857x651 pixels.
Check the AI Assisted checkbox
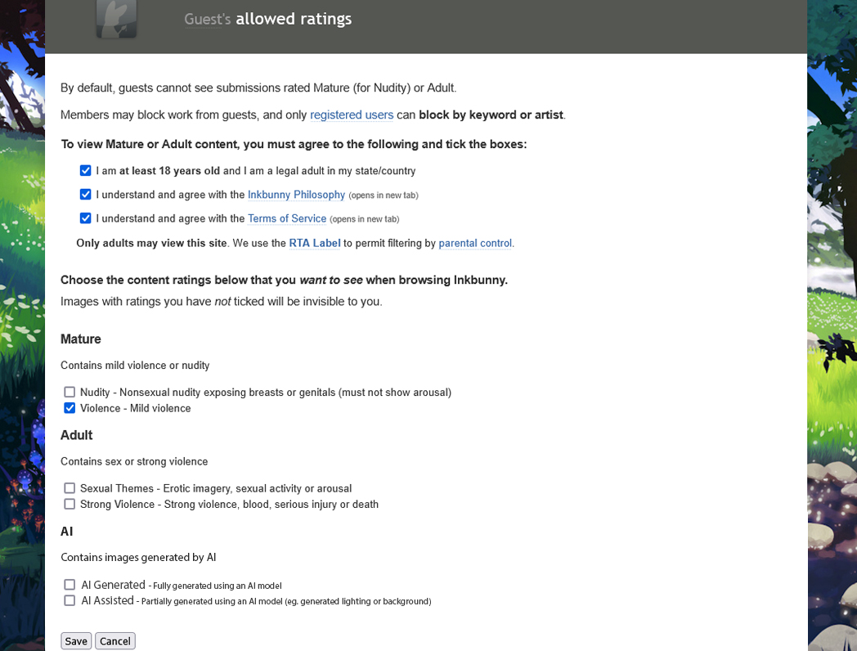(70, 600)
